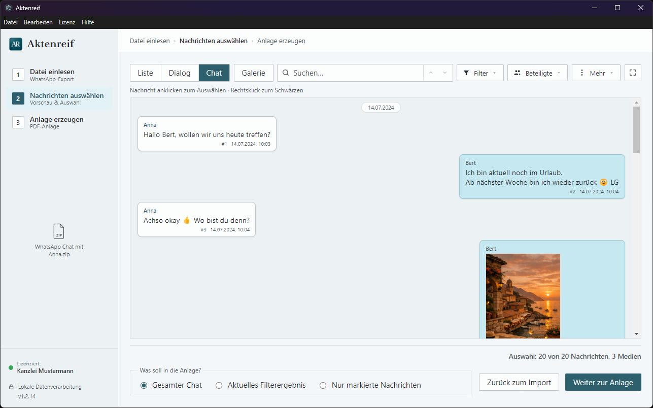This screenshot has width=653, height=408.
Task: Click 'Kanzlei Mustermann' license name
Action: (45, 371)
